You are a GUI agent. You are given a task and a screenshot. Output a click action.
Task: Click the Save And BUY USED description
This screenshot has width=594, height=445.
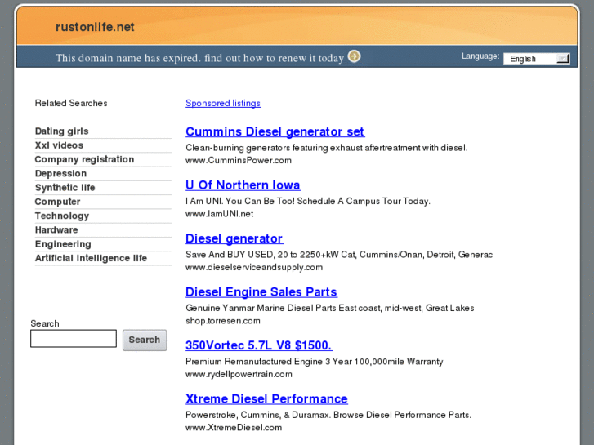(339, 255)
